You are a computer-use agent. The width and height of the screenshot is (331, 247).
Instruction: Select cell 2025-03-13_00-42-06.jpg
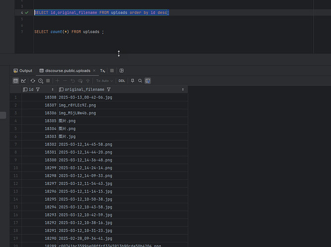pyautogui.click(x=123, y=97)
